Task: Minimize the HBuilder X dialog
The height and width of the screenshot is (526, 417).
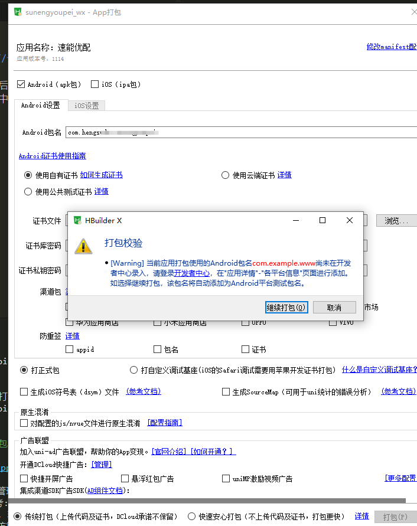Action: [296, 220]
